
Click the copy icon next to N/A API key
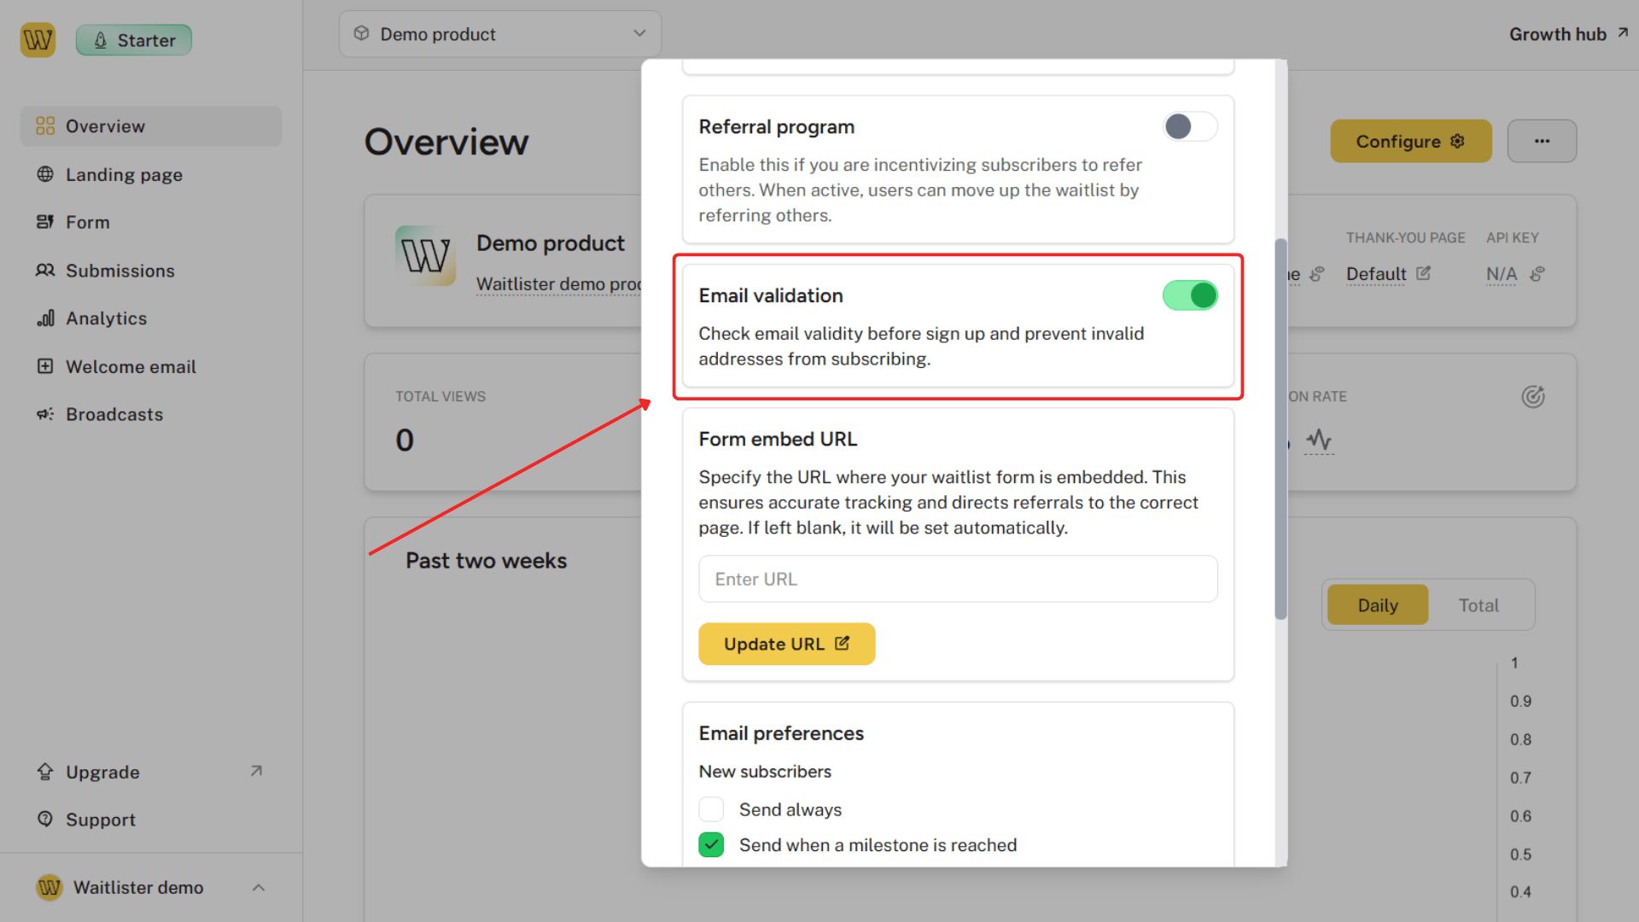coord(1537,274)
